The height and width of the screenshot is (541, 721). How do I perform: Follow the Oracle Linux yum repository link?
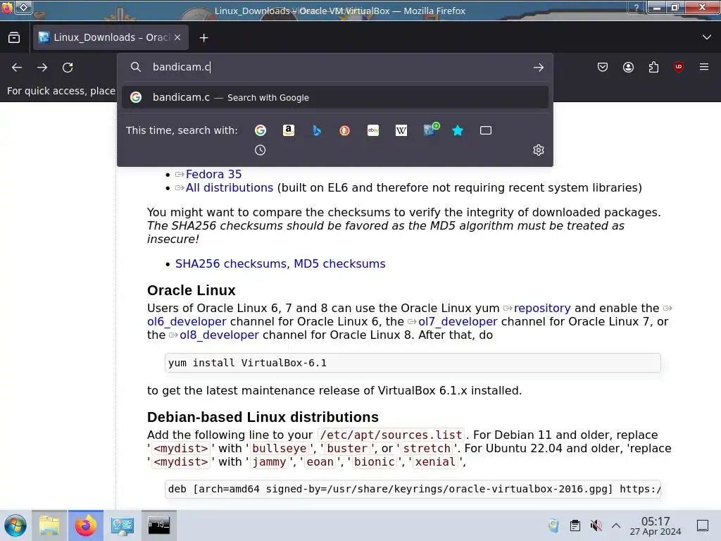pos(542,309)
